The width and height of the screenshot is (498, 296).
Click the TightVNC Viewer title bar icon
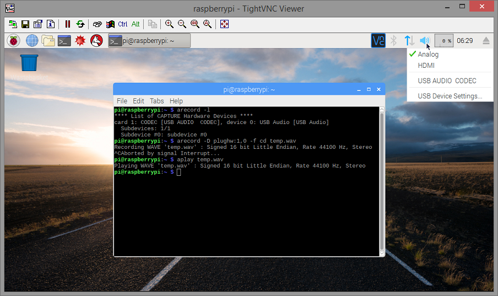(x=10, y=8)
